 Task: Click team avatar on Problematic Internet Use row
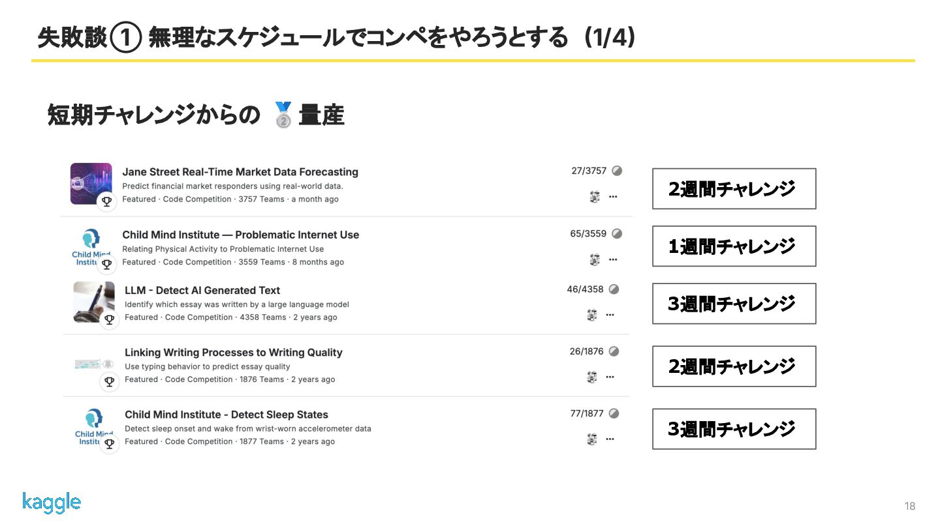pyautogui.click(x=595, y=259)
